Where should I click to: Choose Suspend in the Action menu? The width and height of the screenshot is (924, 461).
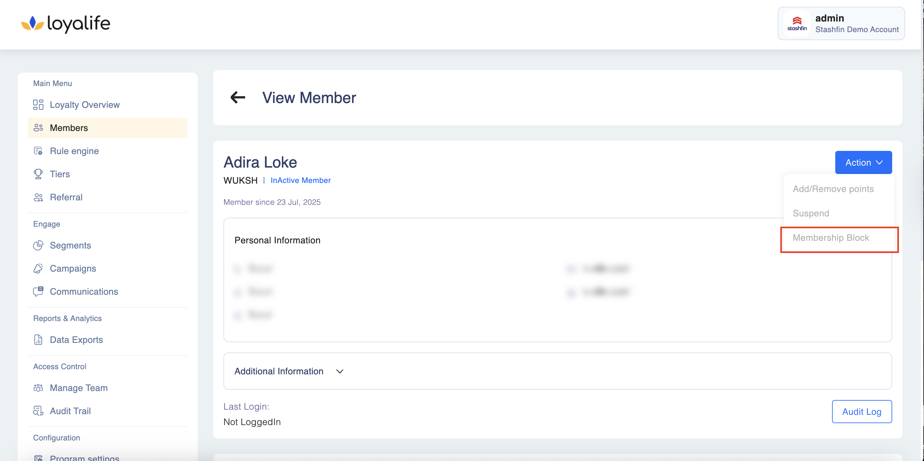811,213
